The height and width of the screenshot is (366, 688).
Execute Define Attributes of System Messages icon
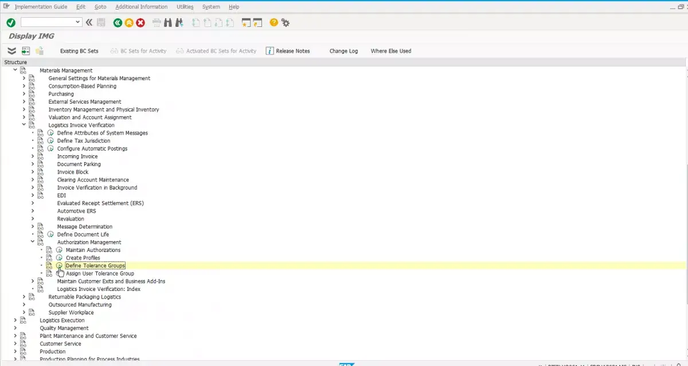pyautogui.click(x=50, y=133)
